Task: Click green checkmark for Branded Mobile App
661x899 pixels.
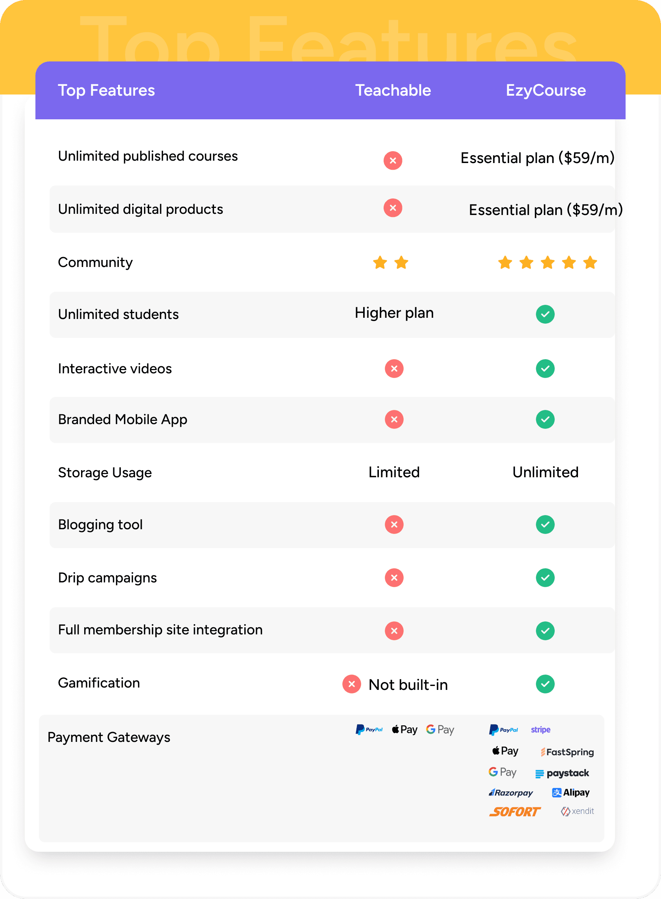Action: (545, 420)
